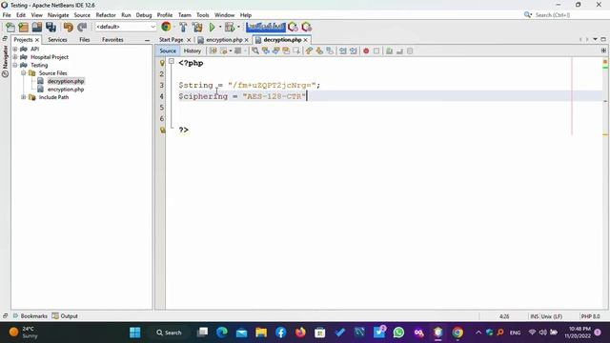The height and width of the screenshot is (343, 610).
Task: Open File Explorer from the taskbar
Action: pos(261,333)
